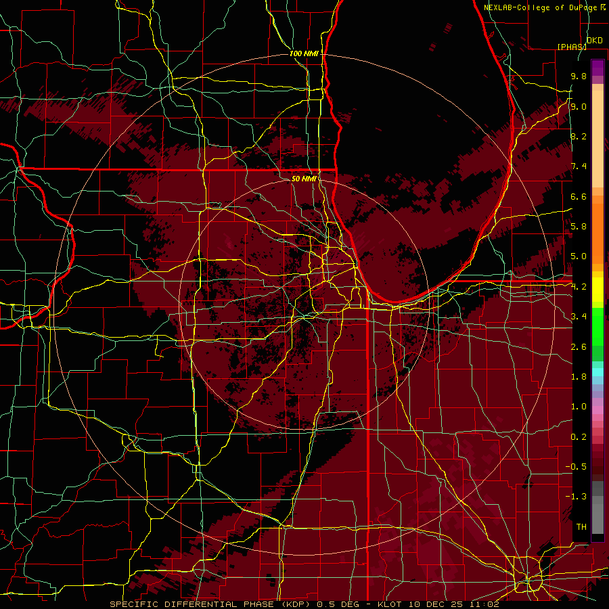Click the 100 NMI range ring label
Screen dimensions: 609x609
(x=304, y=53)
